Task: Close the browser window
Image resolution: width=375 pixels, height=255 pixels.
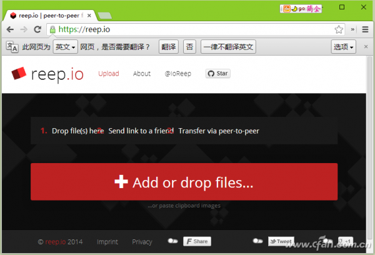Action: click(364, 7)
